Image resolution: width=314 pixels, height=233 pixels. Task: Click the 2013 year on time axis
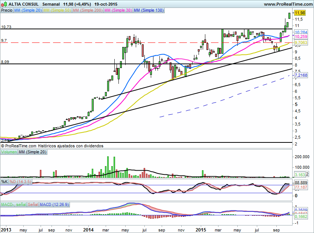coord(6,230)
